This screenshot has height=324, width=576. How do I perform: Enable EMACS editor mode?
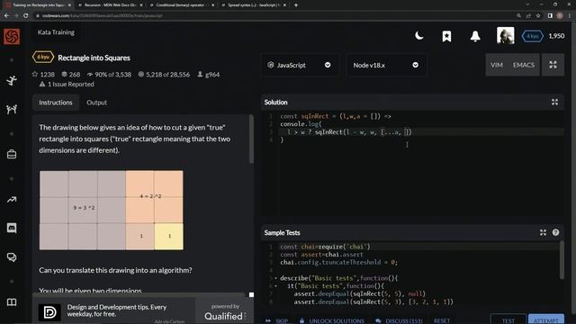pyautogui.click(x=524, y=65)
